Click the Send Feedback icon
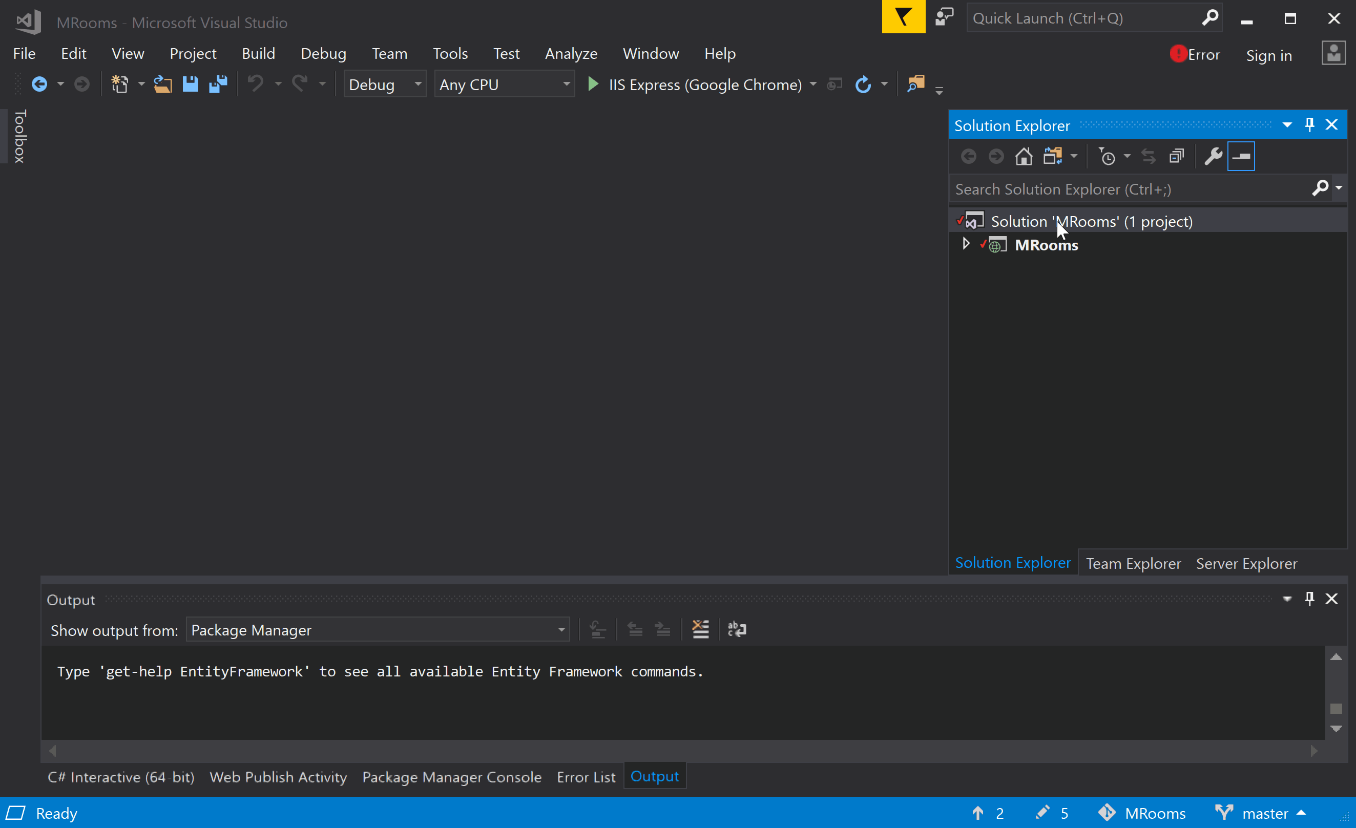 point(944,17)
